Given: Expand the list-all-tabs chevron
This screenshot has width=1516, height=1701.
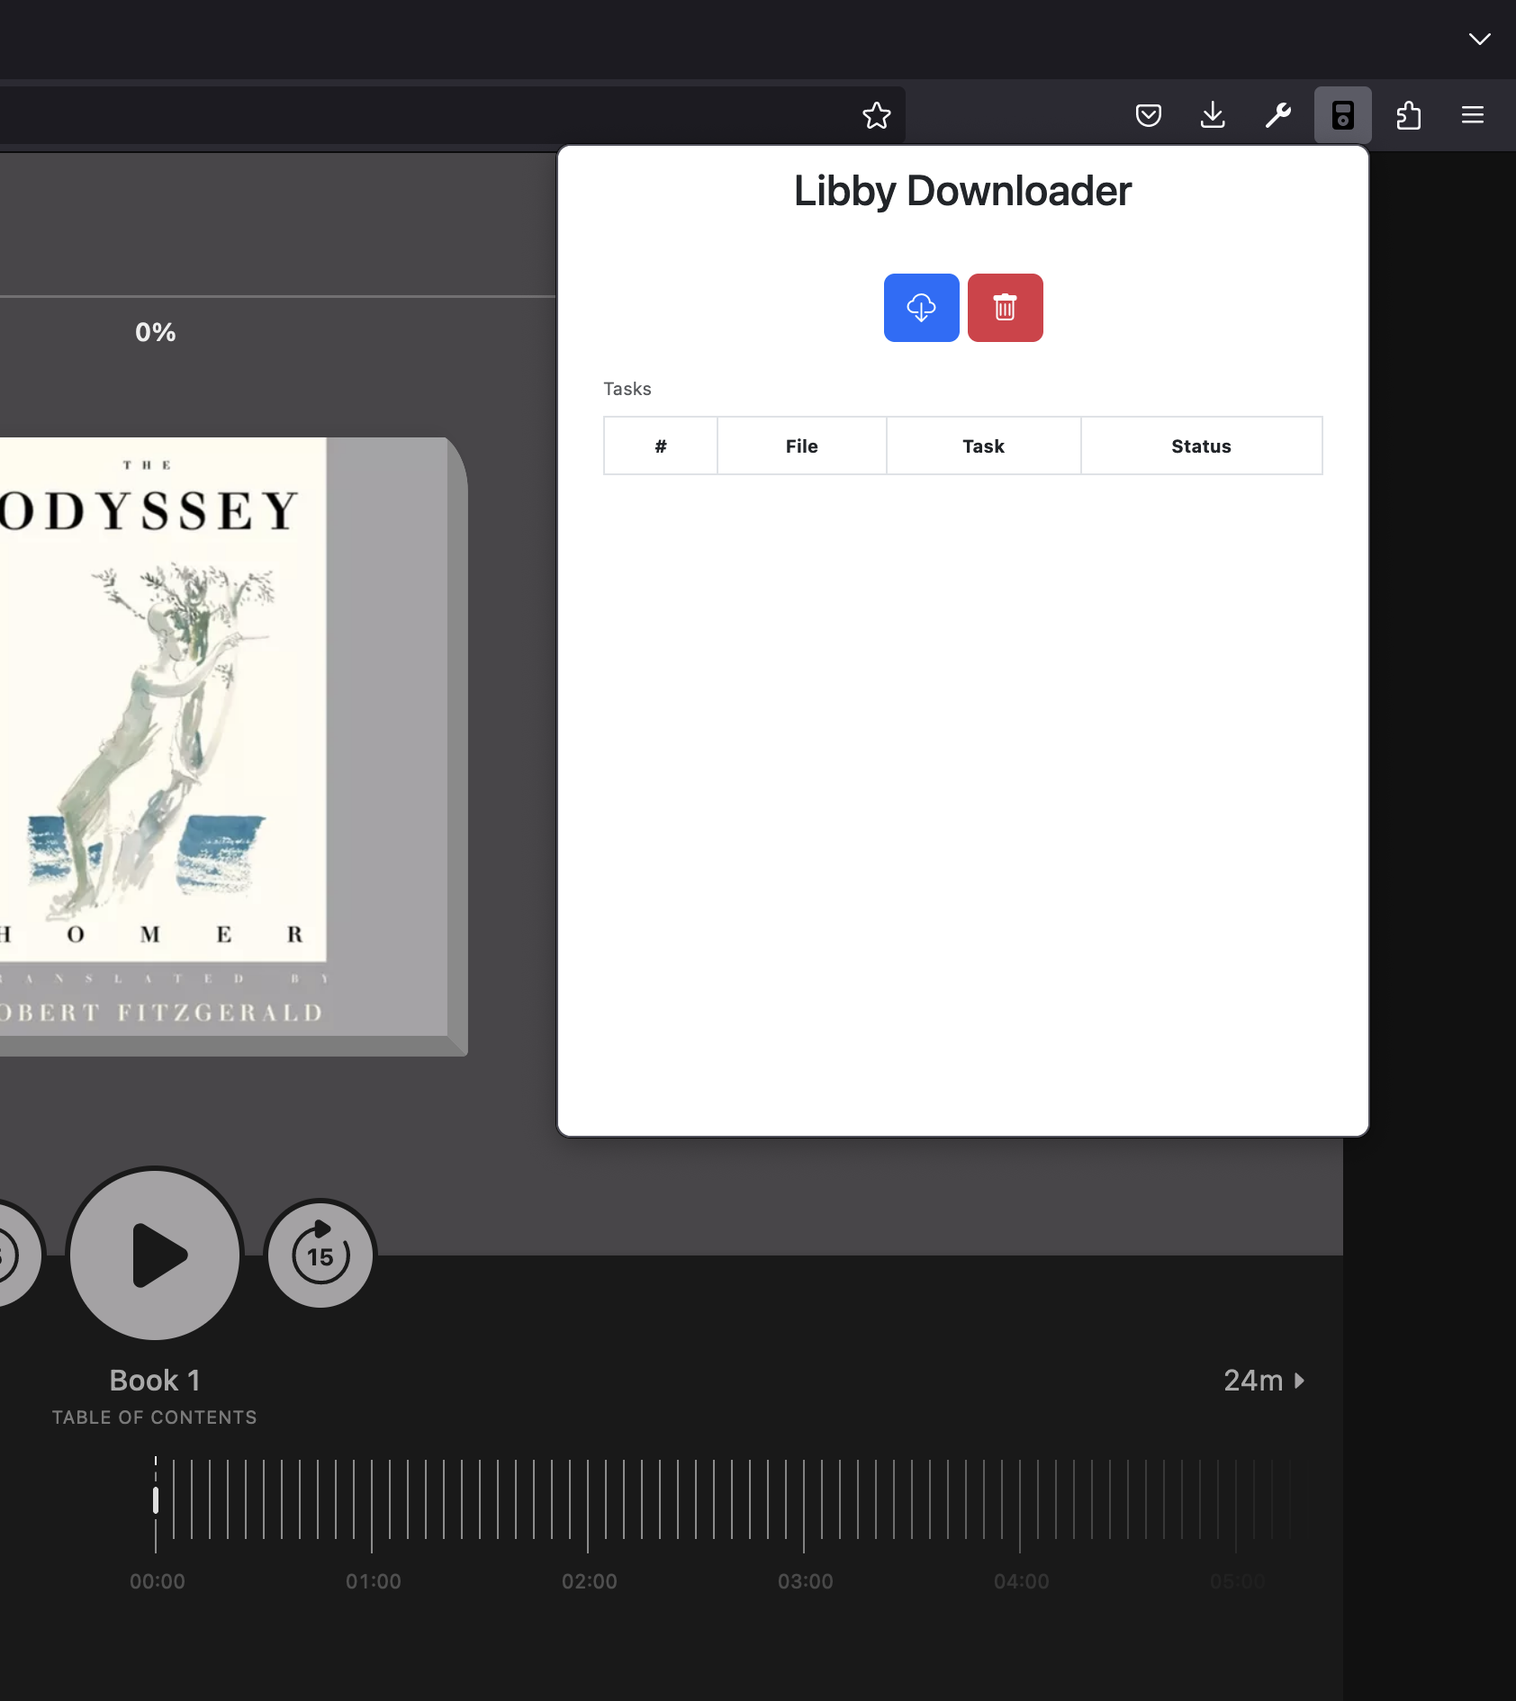Looking at the screenshot, I should point(1479,39).
